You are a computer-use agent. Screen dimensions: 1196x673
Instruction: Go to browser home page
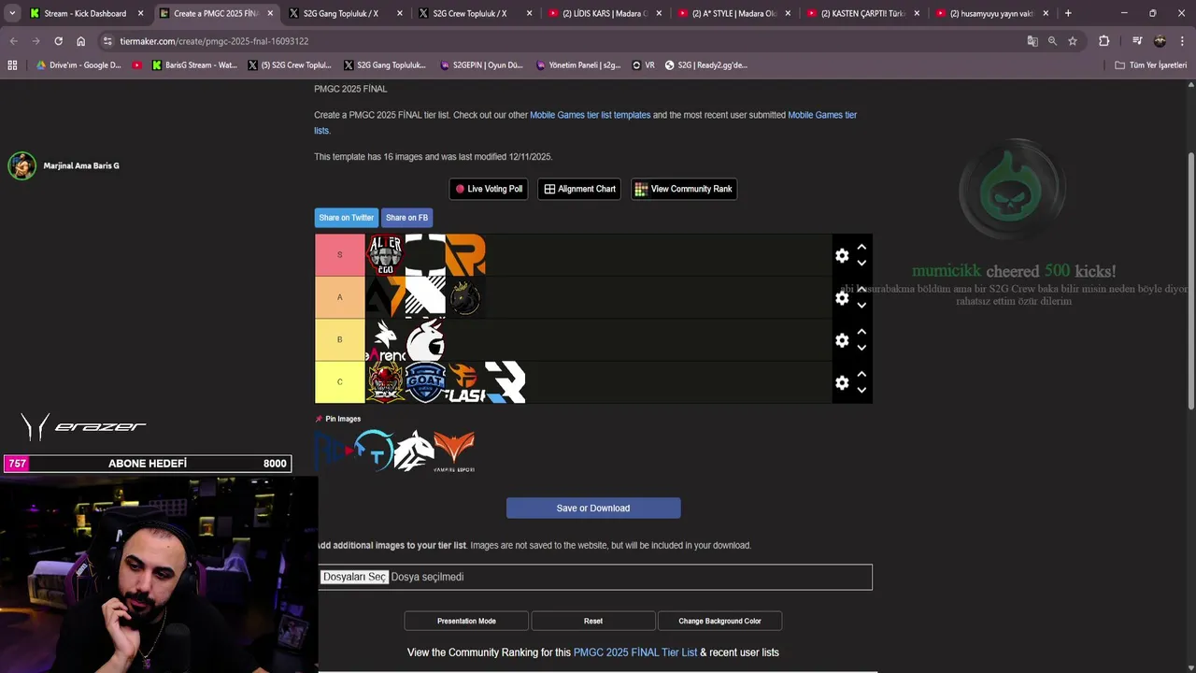click(x=80, y=41)
